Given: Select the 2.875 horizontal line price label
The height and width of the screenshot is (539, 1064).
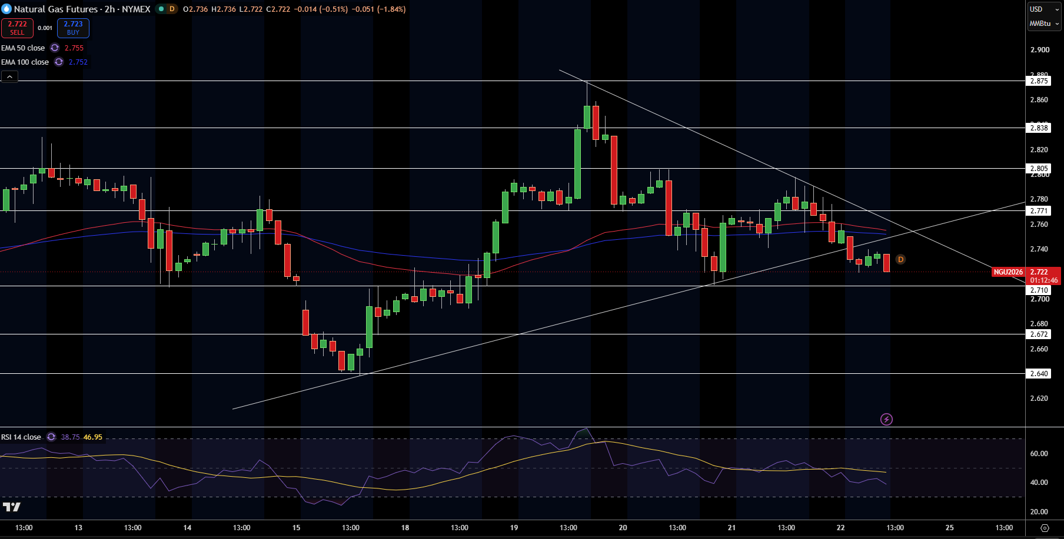Looking at the screenshot, I should [x=1039, y=81].
